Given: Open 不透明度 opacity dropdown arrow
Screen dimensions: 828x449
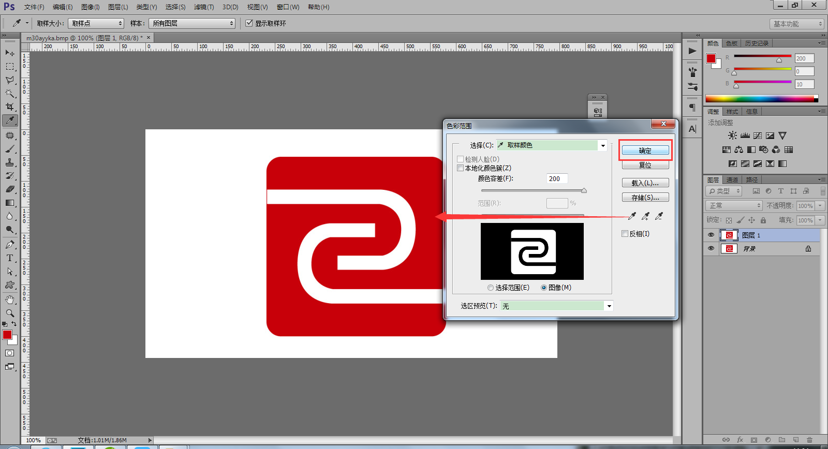Looking at the screenshot, I should point(820,205).
